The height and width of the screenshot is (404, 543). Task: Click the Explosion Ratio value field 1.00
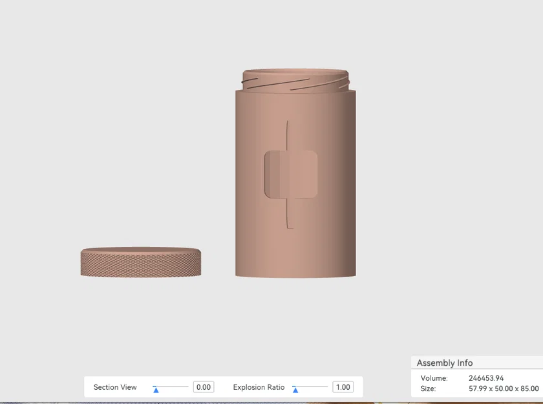tap(343, 387)
